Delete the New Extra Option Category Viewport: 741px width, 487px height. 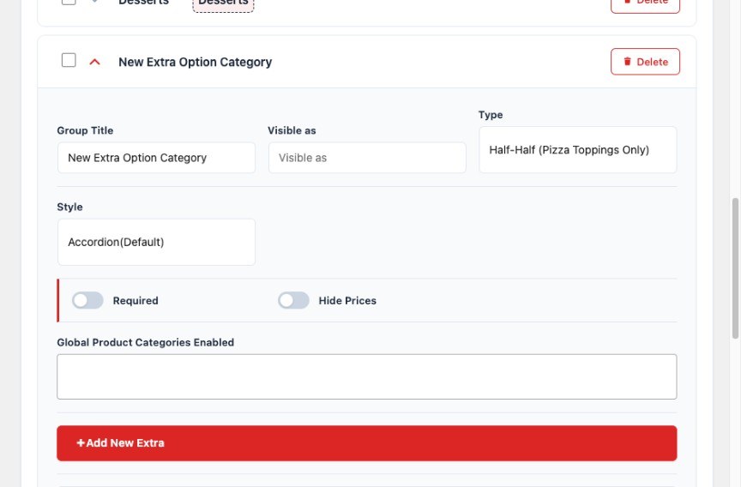[645, 62]
